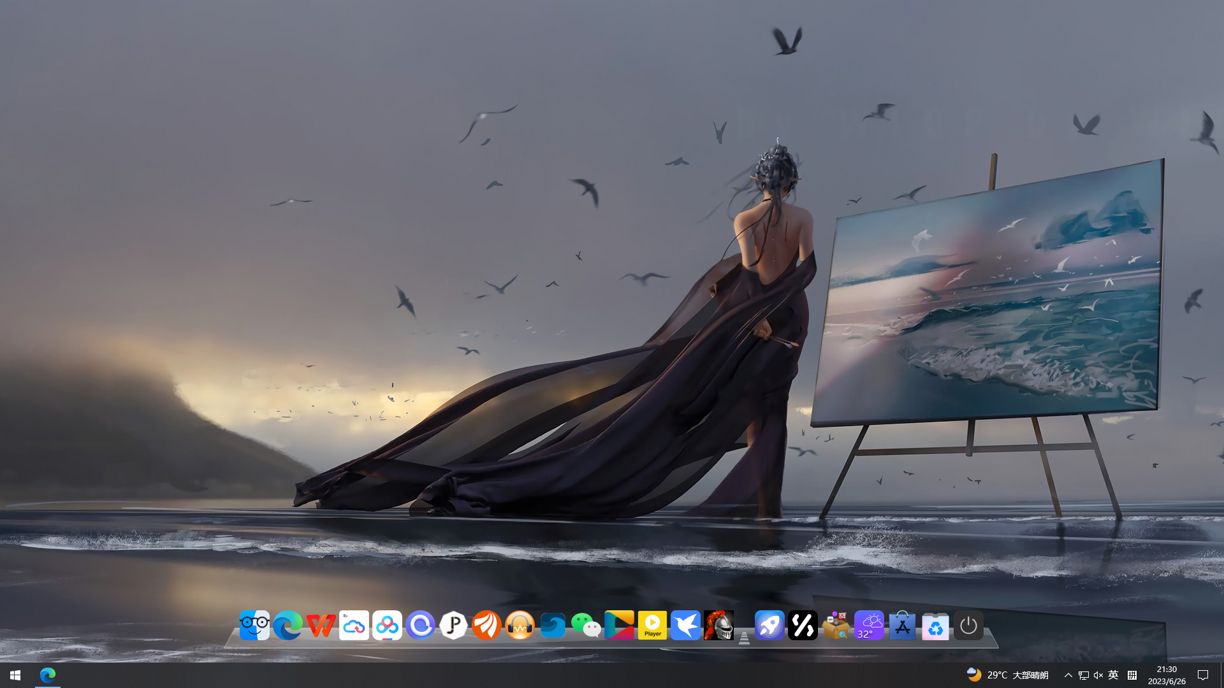Launch Microsoft Edge from the dock
Screen dimensions: 1224x688
coord(288,626)
